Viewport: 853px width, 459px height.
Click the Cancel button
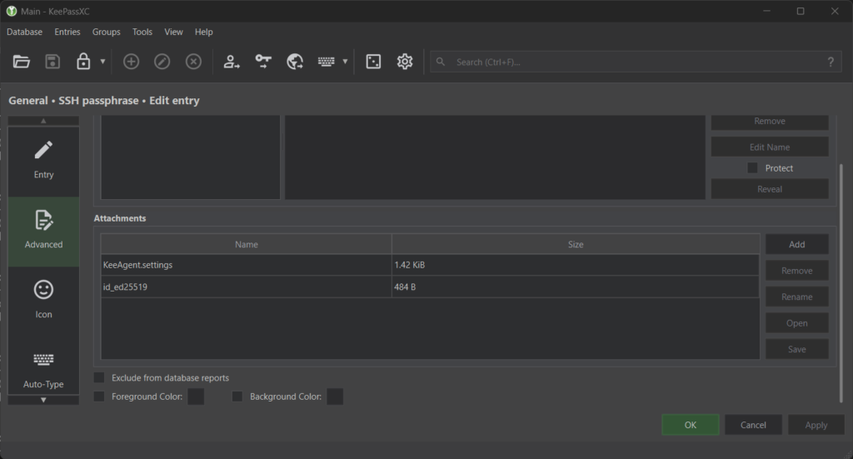pos(753,425)
